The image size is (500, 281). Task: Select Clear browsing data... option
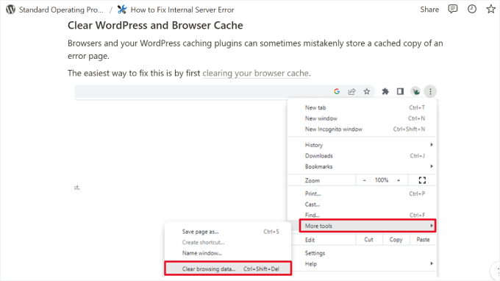coord(228,268)
